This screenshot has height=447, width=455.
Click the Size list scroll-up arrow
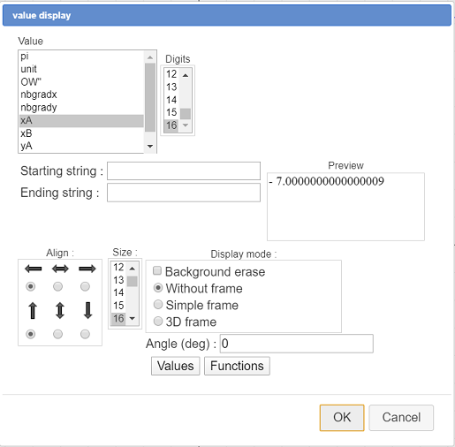coord(133,269)
